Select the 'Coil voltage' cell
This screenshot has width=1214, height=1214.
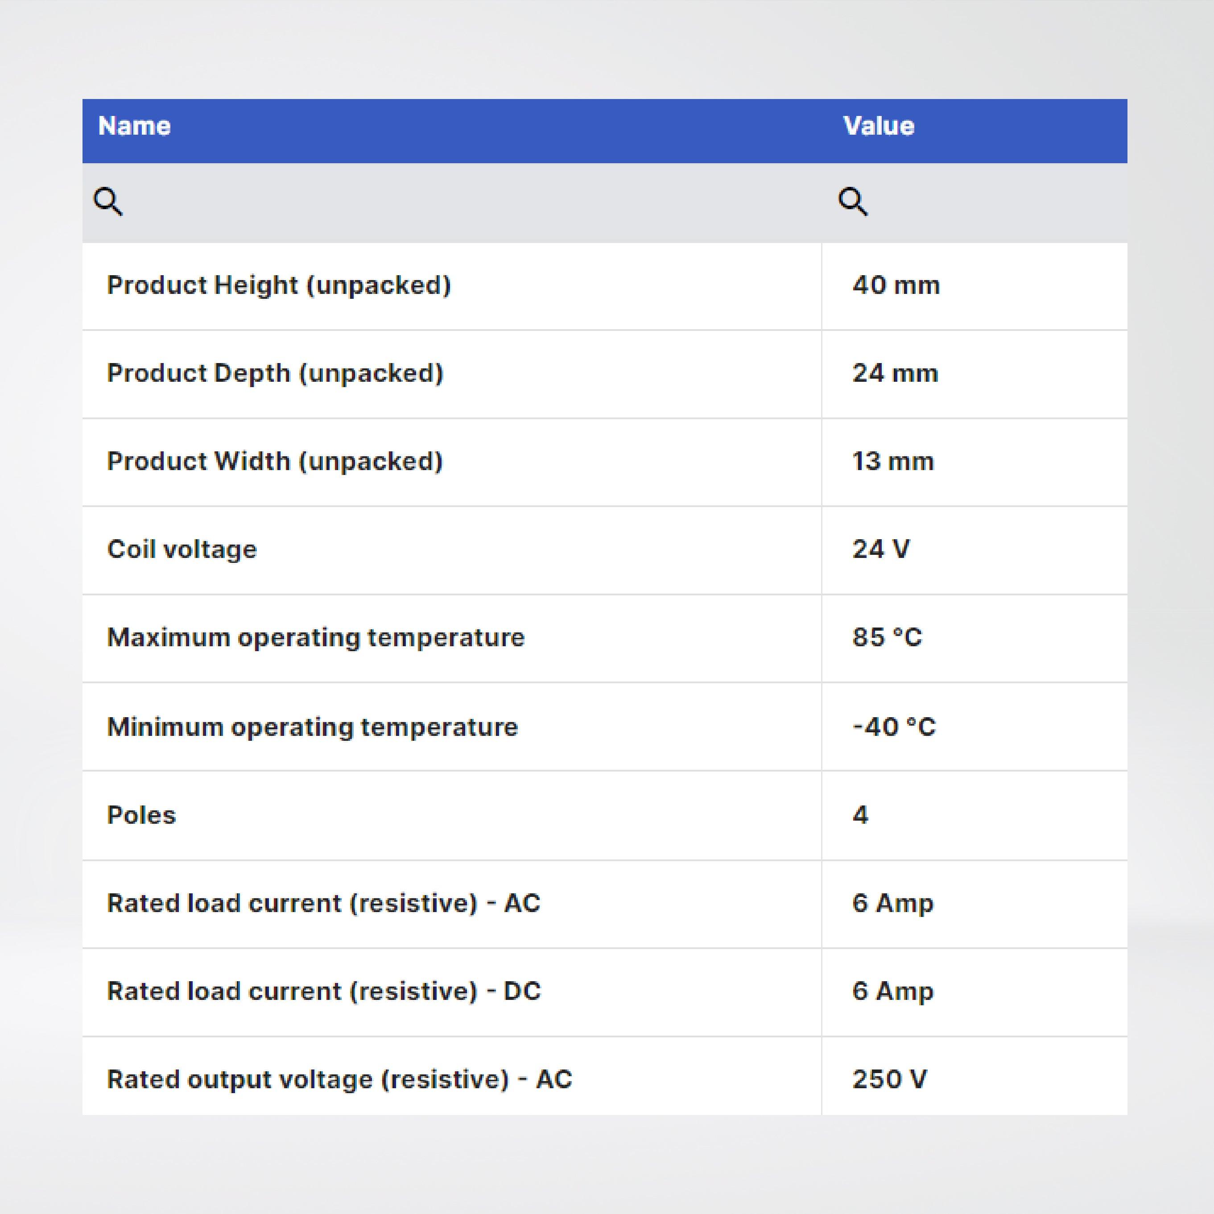[x=452, y=550]
